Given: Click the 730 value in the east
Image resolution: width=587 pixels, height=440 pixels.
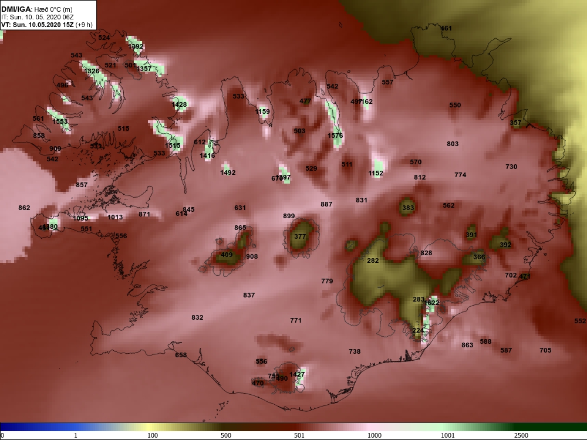Looking at the screenshot, I should (x=511, y=167).
